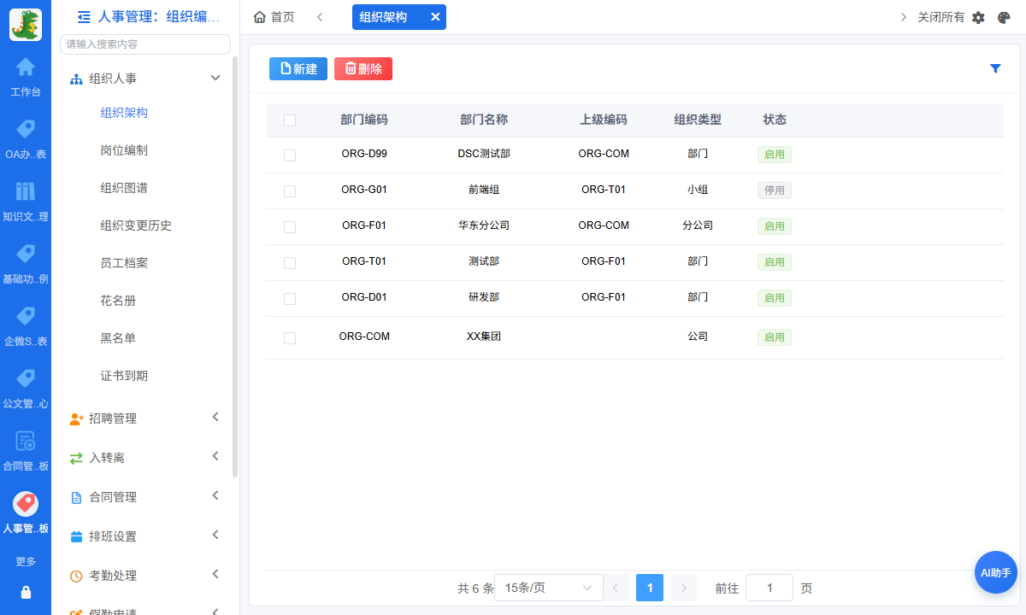The image size is (1026, 615).
Task: Click the menu search input field
Action: [x=145, y=44]
